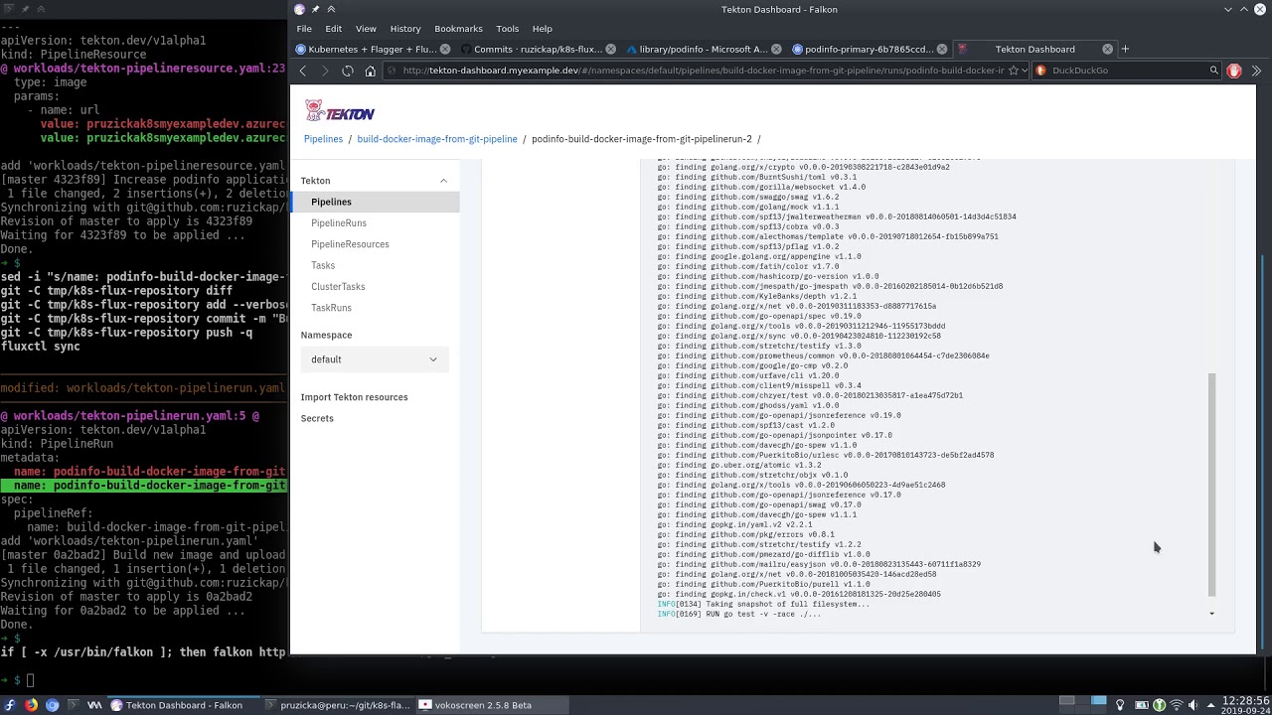Close the podinfo-primary tab
1272x715 pixels.
941,49
